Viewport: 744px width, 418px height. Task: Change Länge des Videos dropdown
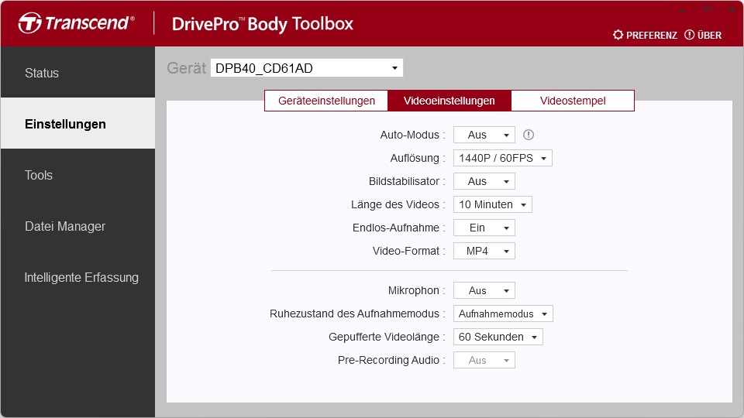pyautogui.click(x=493, y=204)
